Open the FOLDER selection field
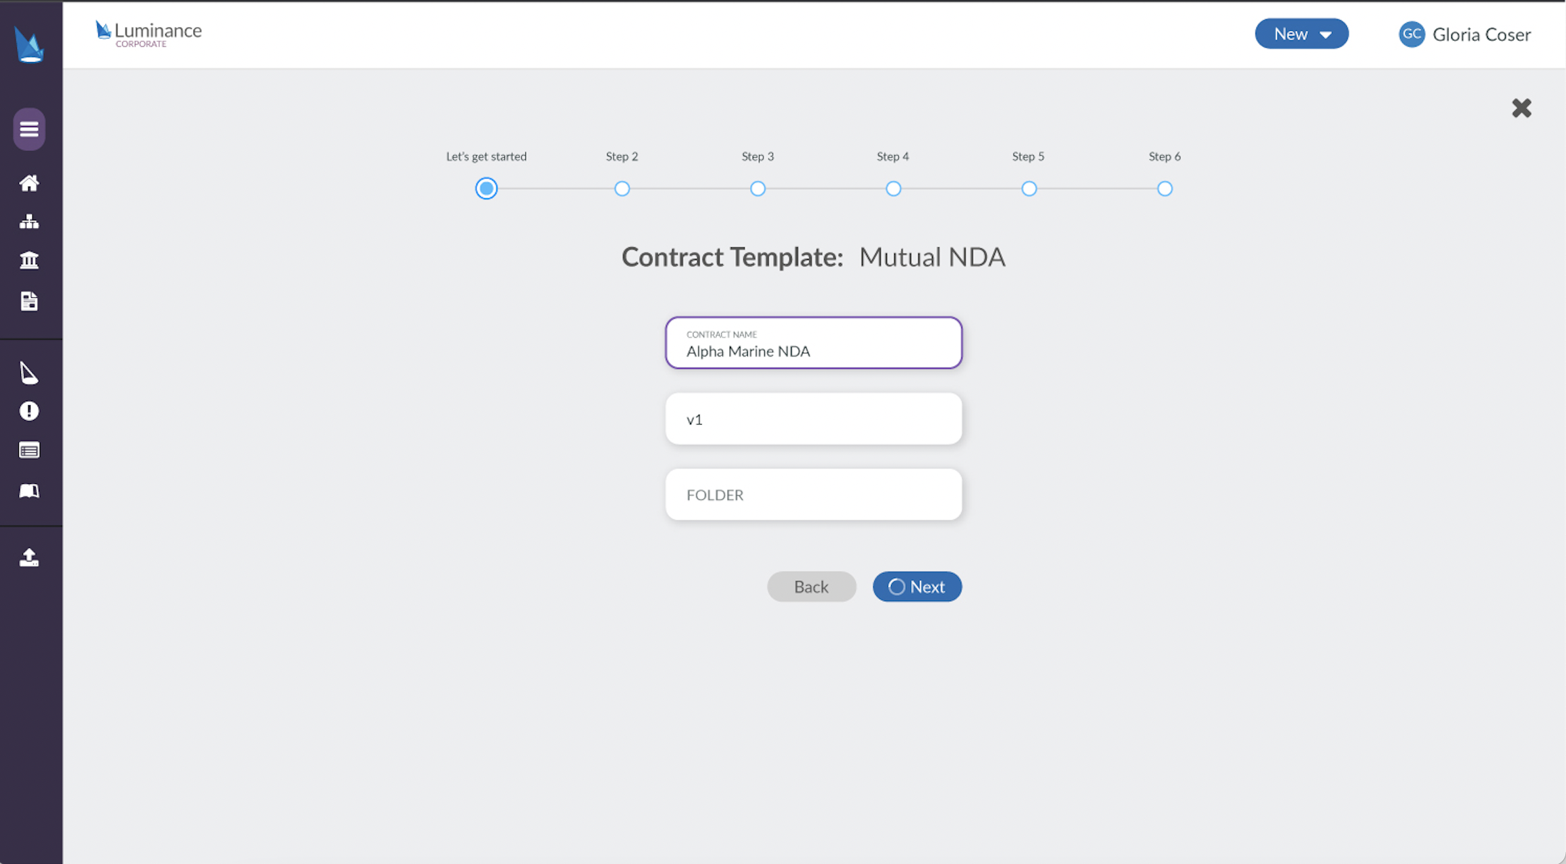This screenshot has width=1566, height=864. 813,495
